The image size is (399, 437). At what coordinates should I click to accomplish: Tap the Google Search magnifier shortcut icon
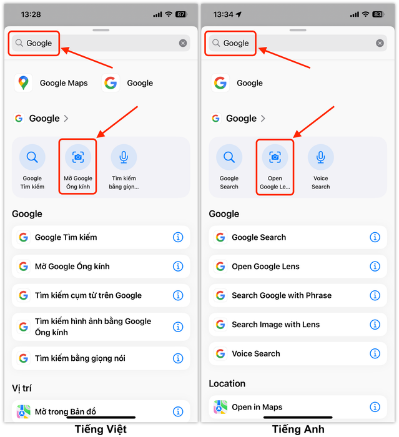pos(229,157)
